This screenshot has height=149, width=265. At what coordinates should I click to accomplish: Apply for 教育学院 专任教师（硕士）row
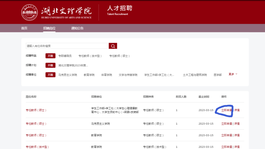(x=227, y=135)
